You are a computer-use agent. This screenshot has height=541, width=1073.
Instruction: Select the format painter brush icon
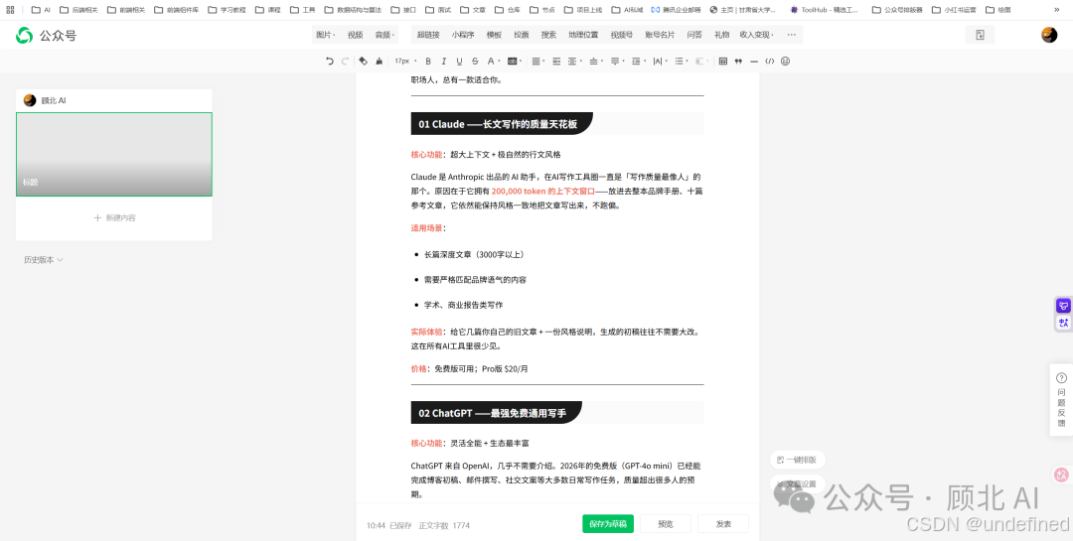click(x=380, y=61)
